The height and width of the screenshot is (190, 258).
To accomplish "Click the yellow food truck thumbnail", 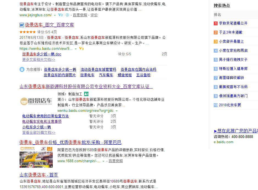I will tap(36, 157).
